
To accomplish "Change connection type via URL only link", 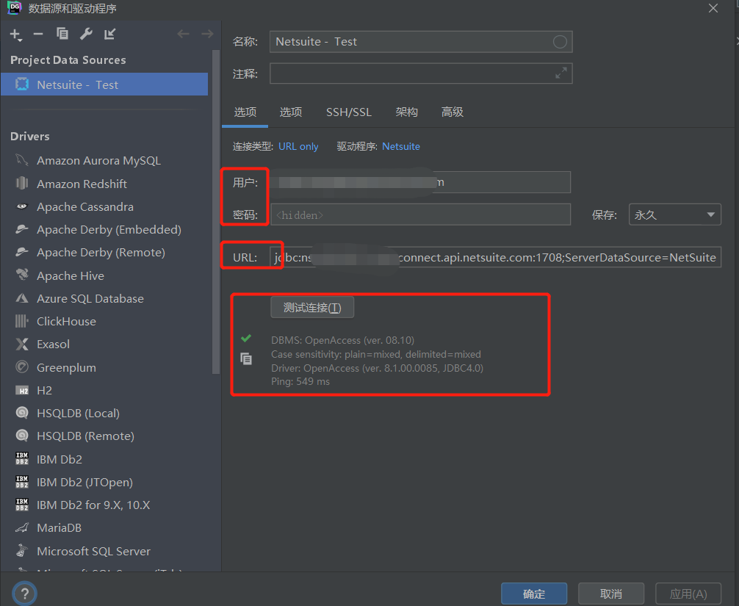I will 298,147.
